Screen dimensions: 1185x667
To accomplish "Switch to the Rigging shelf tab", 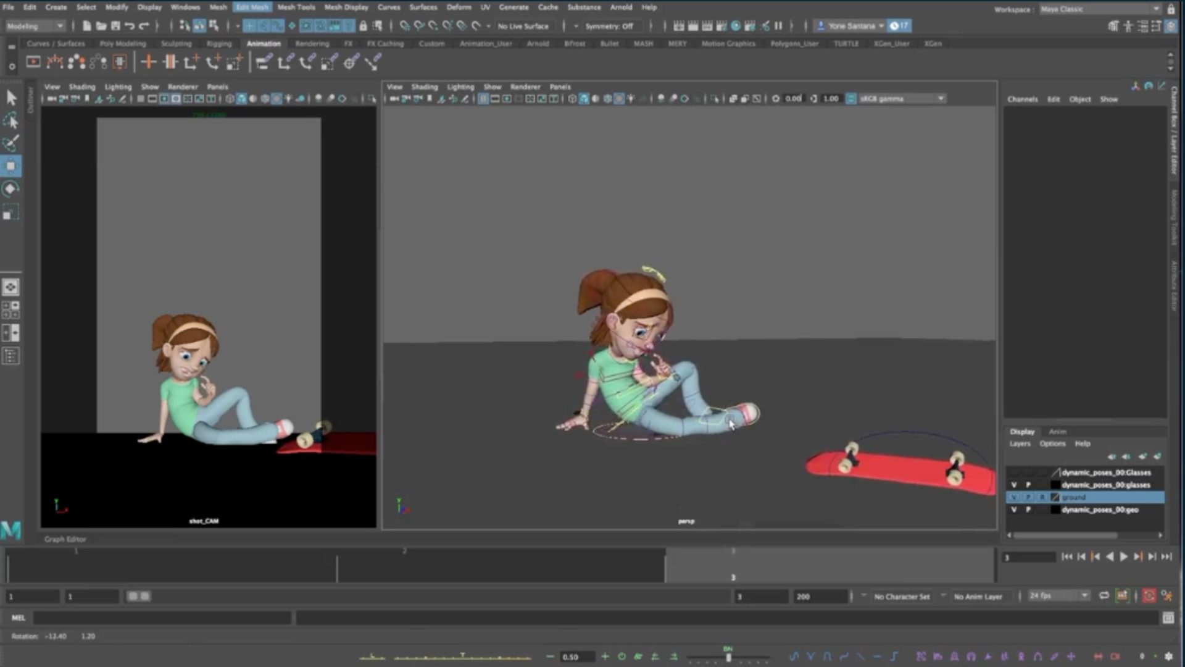I will click(219, 44).
